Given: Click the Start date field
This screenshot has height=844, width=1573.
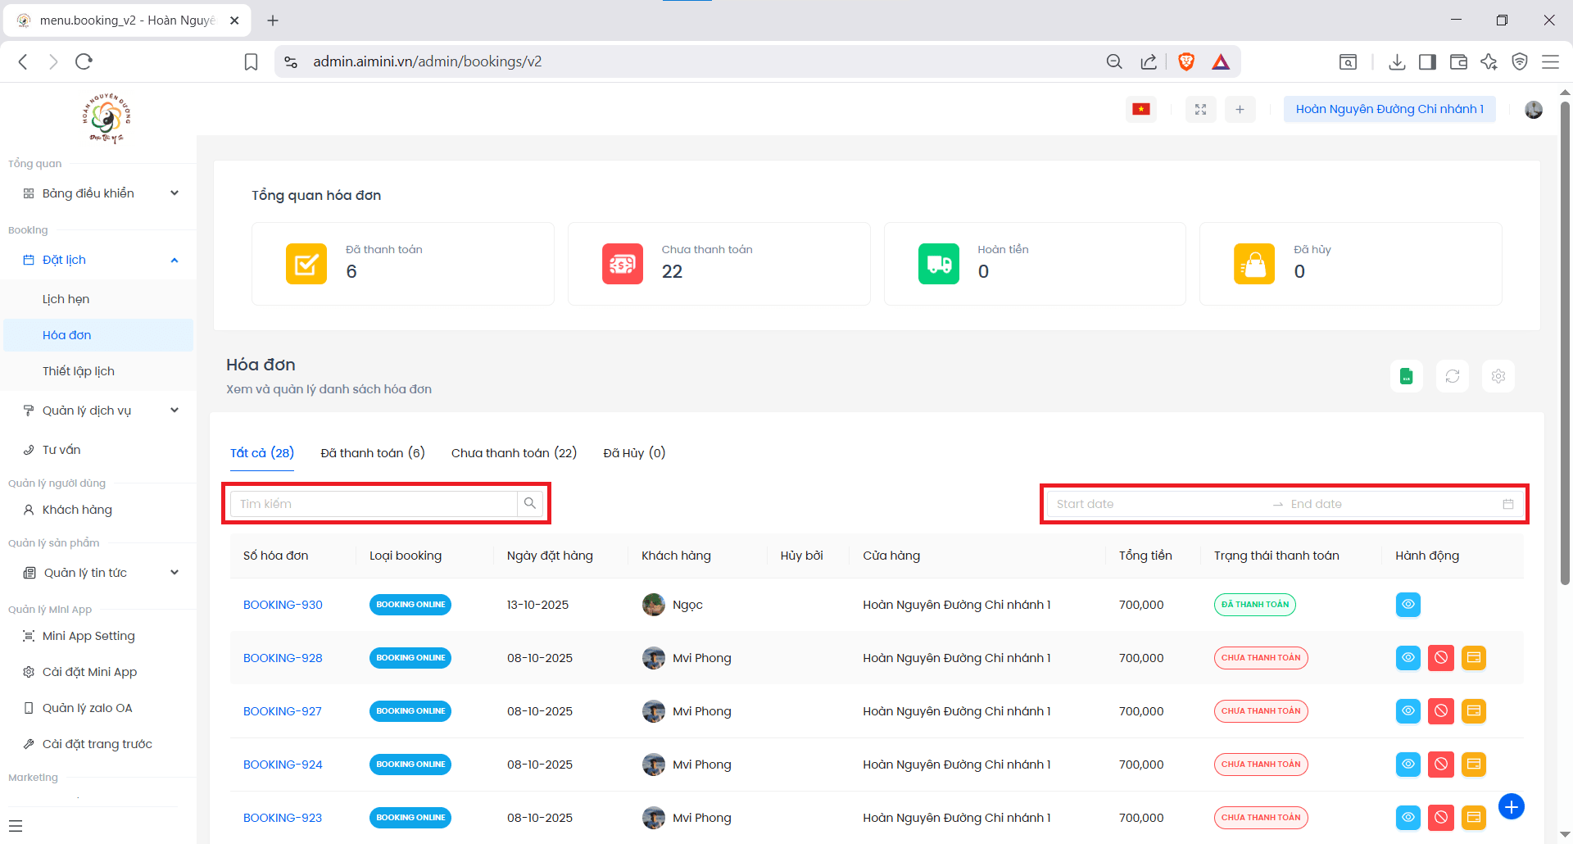Looking at the screenshot, I should (x=1155, y=504).
